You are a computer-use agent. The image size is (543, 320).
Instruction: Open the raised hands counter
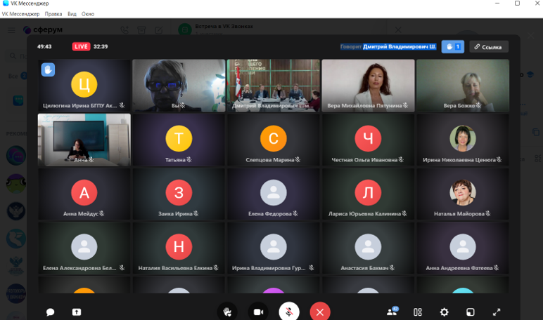click(452, 47)
